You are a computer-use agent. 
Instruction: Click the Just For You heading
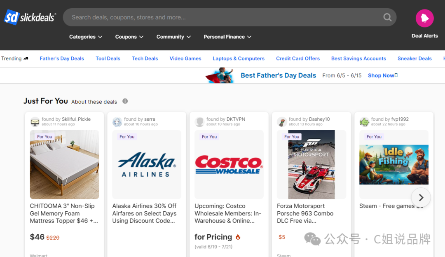click(x=45, y=101)
